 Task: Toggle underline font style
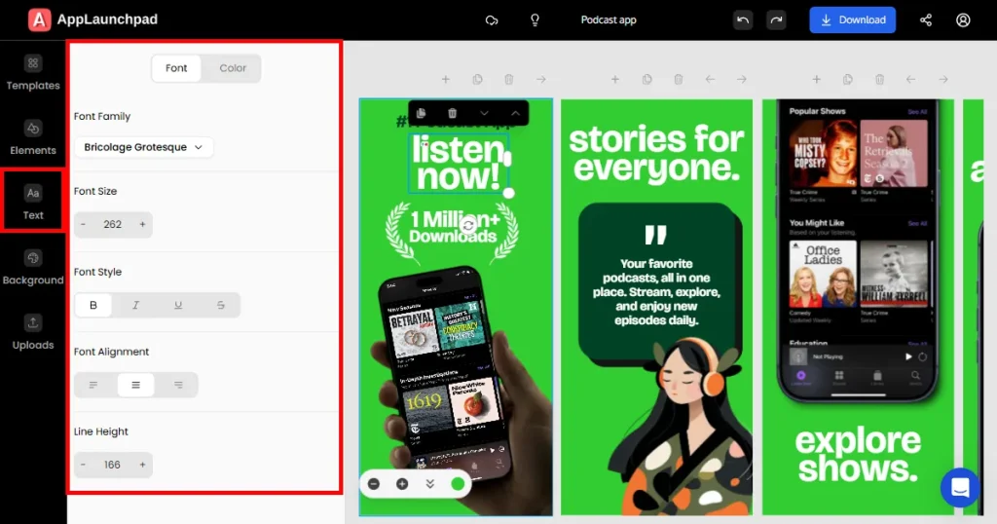178,305
